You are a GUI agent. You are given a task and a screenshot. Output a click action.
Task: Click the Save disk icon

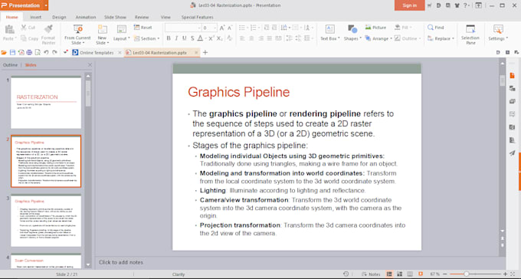point(12,53)
